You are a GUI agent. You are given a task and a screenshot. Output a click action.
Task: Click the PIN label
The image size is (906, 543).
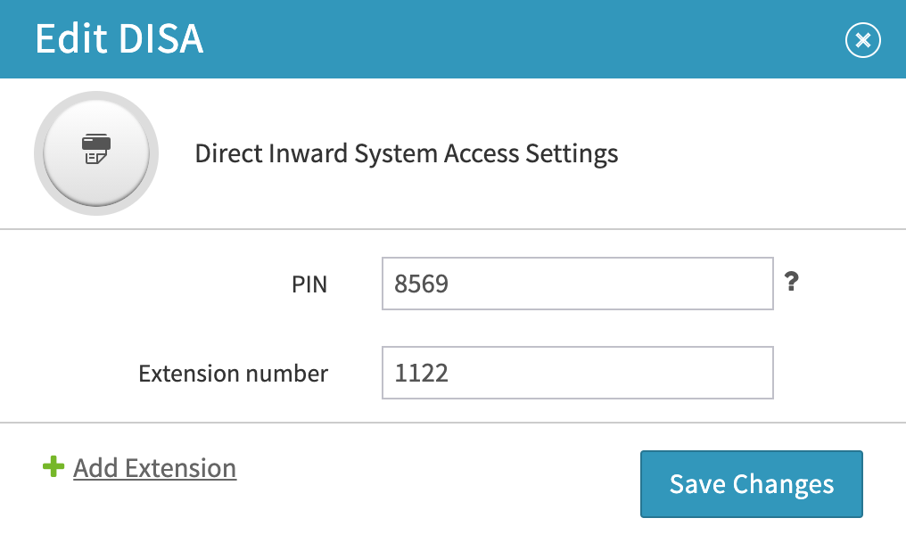[x=309, y=284]
